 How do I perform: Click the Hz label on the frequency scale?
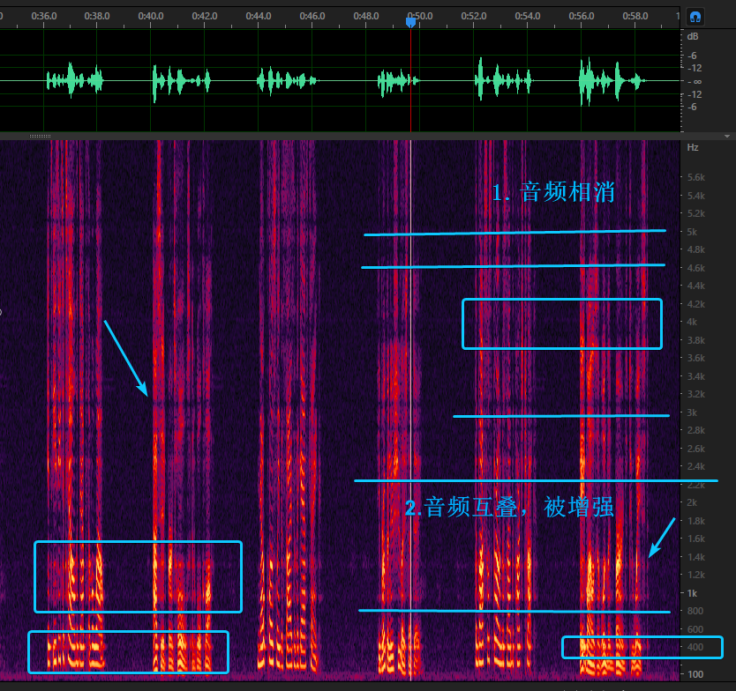point(693,147)
